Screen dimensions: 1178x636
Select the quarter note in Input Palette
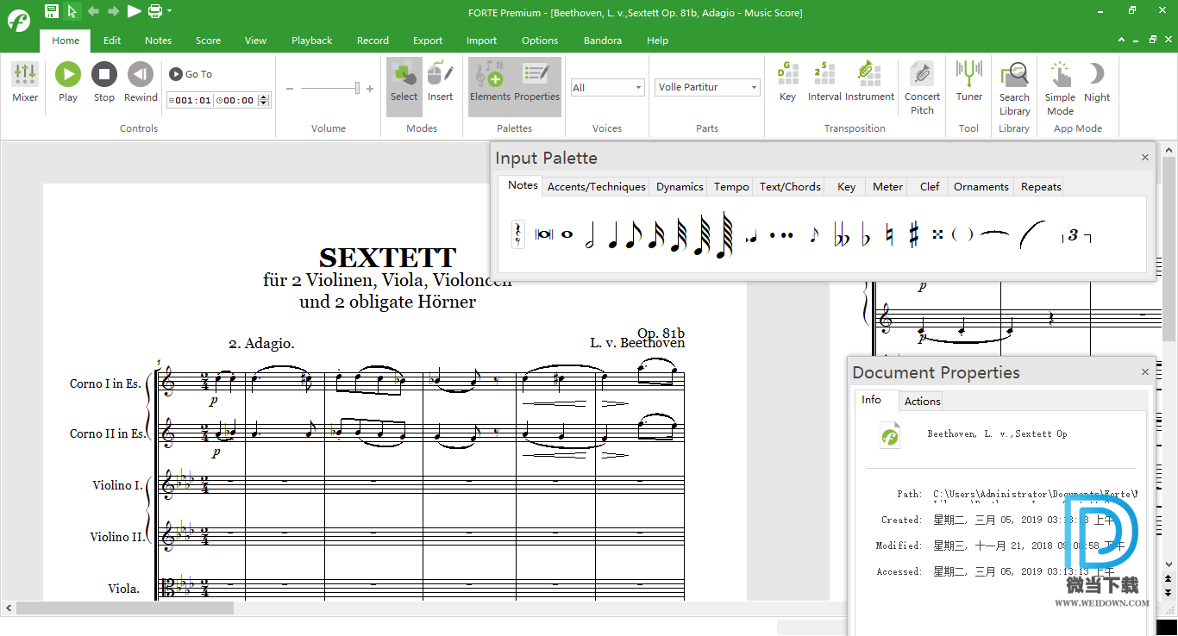(612, 234)
